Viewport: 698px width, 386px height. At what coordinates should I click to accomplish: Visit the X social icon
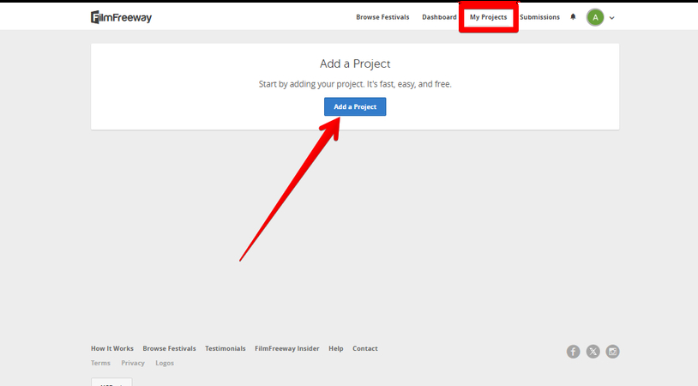pos(593,352)
